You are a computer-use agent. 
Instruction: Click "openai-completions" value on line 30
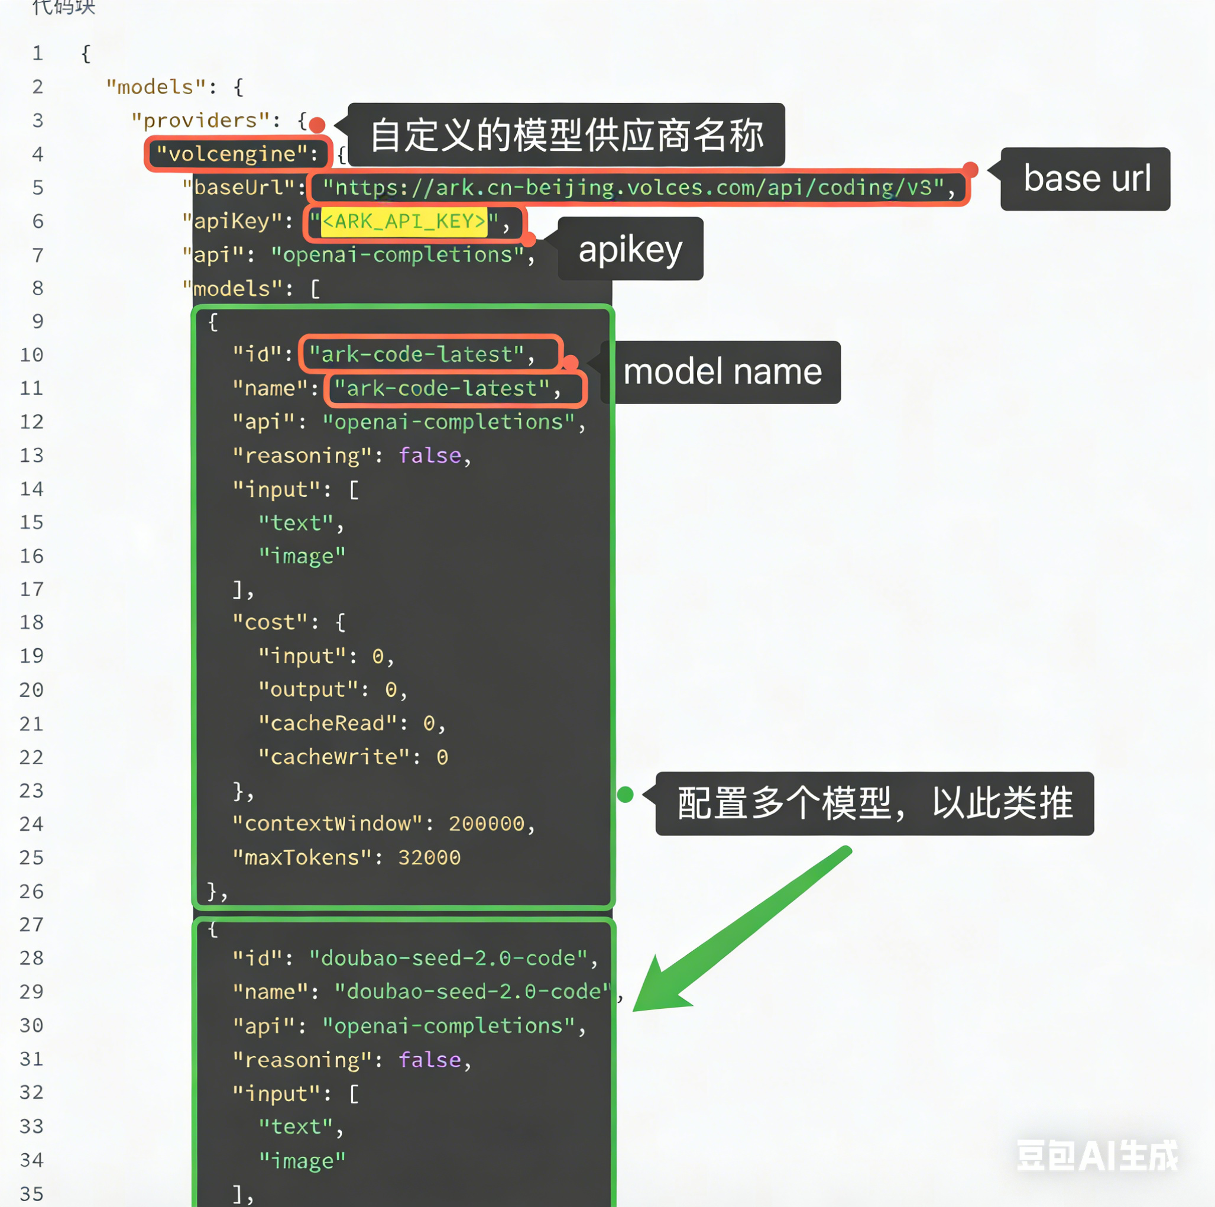point(448,1026)
